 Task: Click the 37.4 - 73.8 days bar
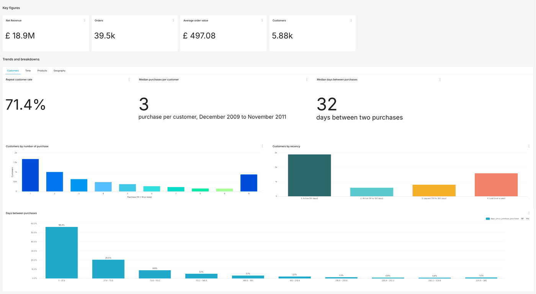click(108, 269)
